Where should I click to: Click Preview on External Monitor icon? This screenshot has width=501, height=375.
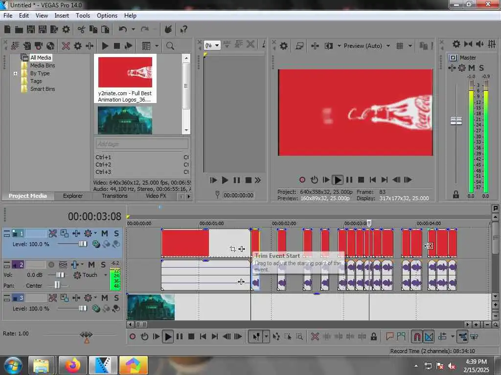(299, 46)
